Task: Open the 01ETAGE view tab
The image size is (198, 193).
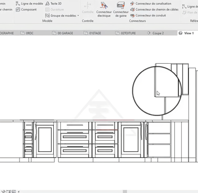Action: (92, 33)
